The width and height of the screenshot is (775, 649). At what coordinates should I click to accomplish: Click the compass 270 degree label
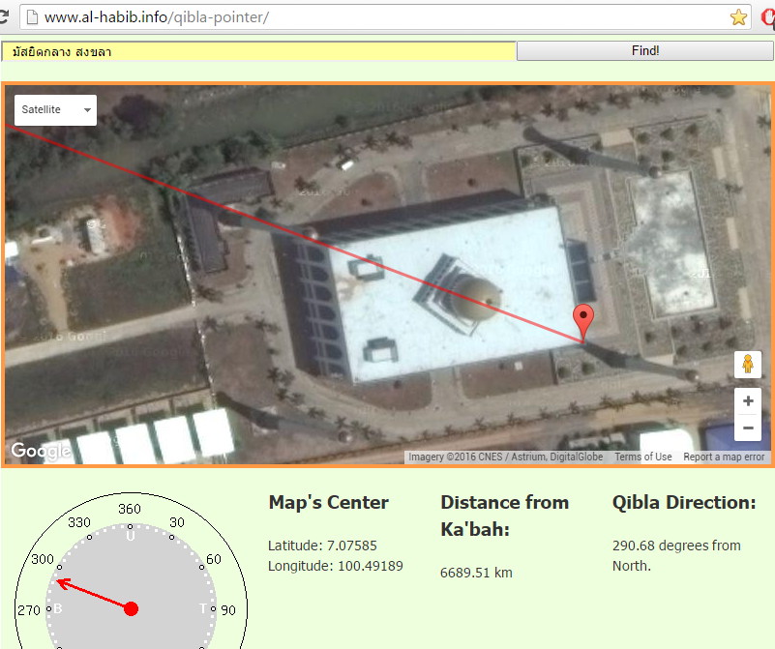pyautogui.click(x=29, y=610)
